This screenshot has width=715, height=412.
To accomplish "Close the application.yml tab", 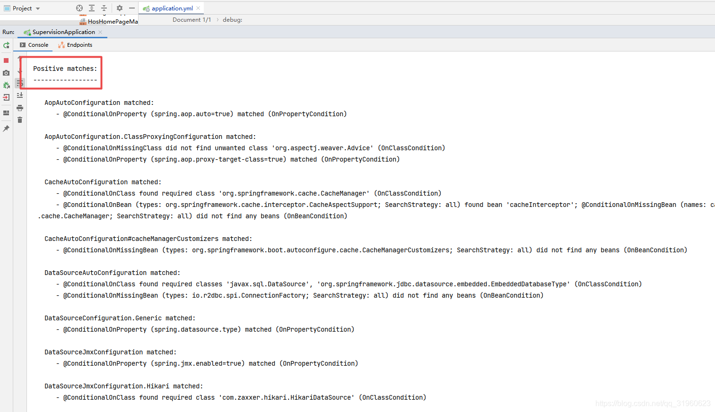I will point(198,8).
